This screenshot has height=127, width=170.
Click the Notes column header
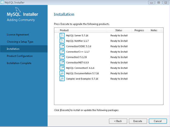coord(154,30)
